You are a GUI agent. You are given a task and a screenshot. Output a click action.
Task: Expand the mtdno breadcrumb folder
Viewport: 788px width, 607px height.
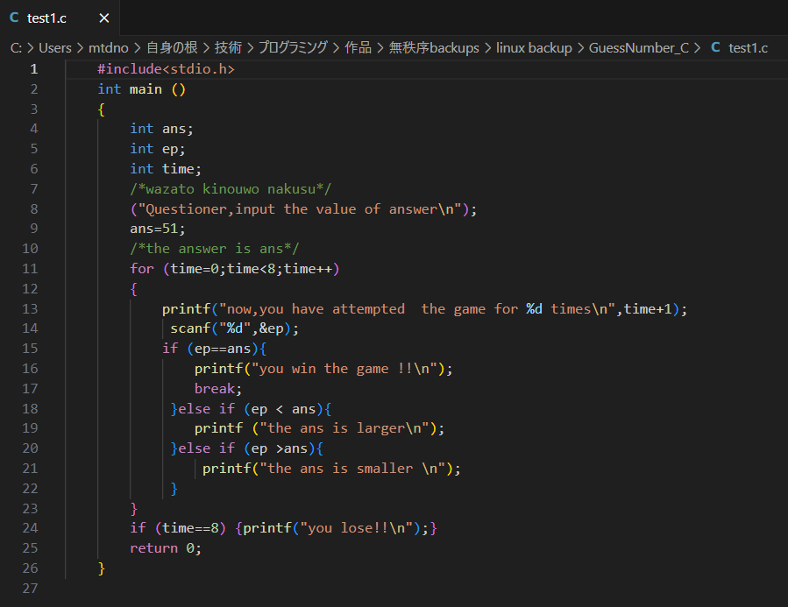108,48
